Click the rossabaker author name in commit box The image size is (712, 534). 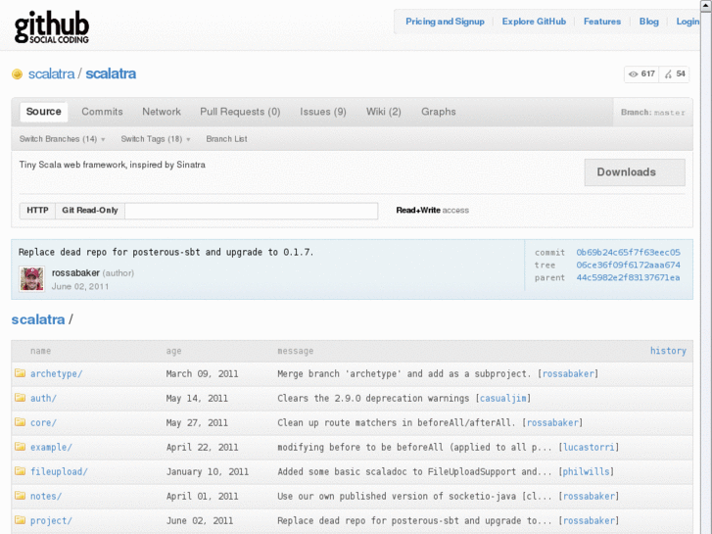[75, 272]
